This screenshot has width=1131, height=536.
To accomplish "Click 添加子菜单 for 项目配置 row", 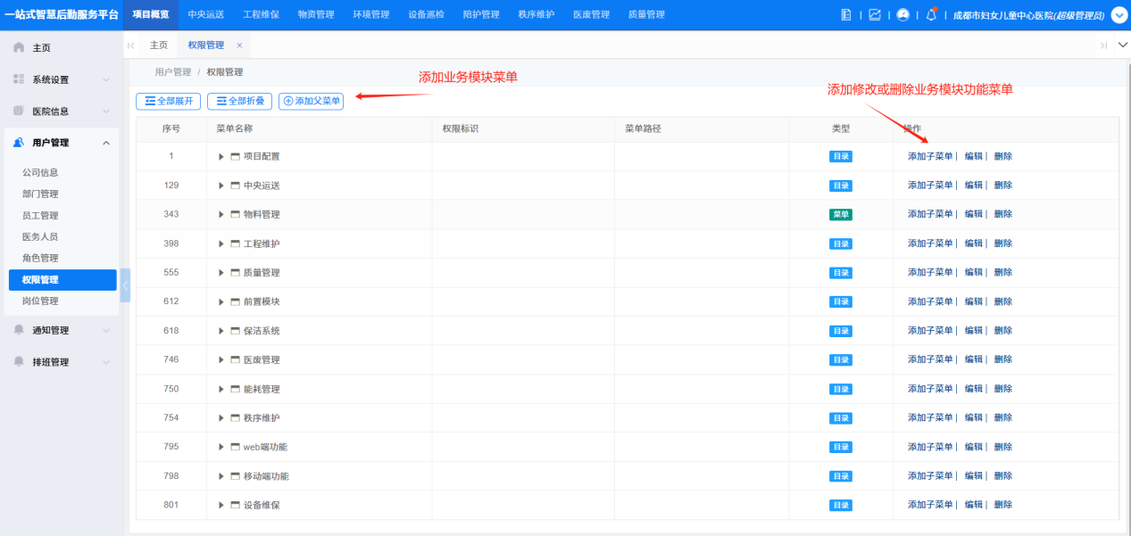I will click(x=930, y=157).
